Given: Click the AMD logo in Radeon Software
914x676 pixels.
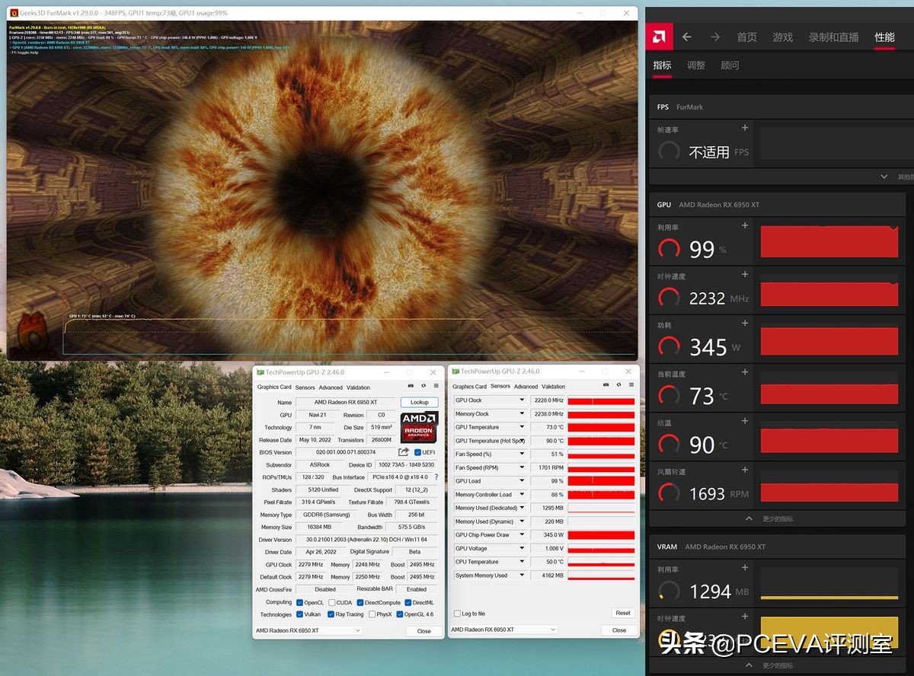Looking at the screenshot, I should pos(659,37).
